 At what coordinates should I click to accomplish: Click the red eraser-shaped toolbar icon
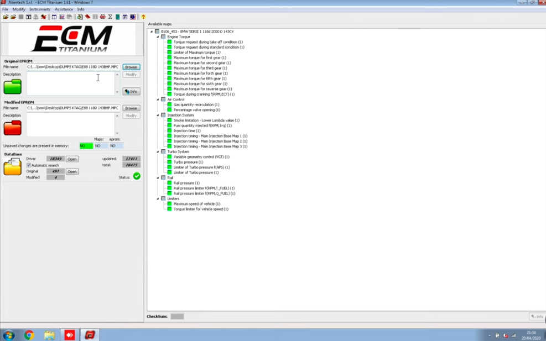[x=87, y=17]
